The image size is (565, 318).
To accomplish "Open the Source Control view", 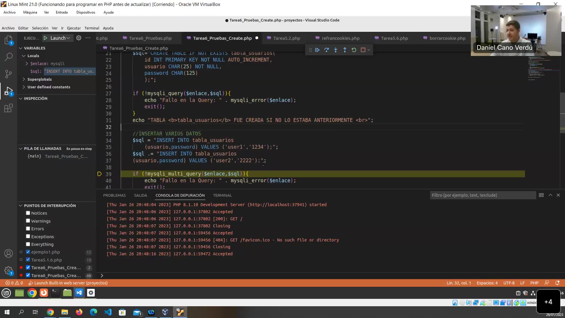I will pos(9,74).
